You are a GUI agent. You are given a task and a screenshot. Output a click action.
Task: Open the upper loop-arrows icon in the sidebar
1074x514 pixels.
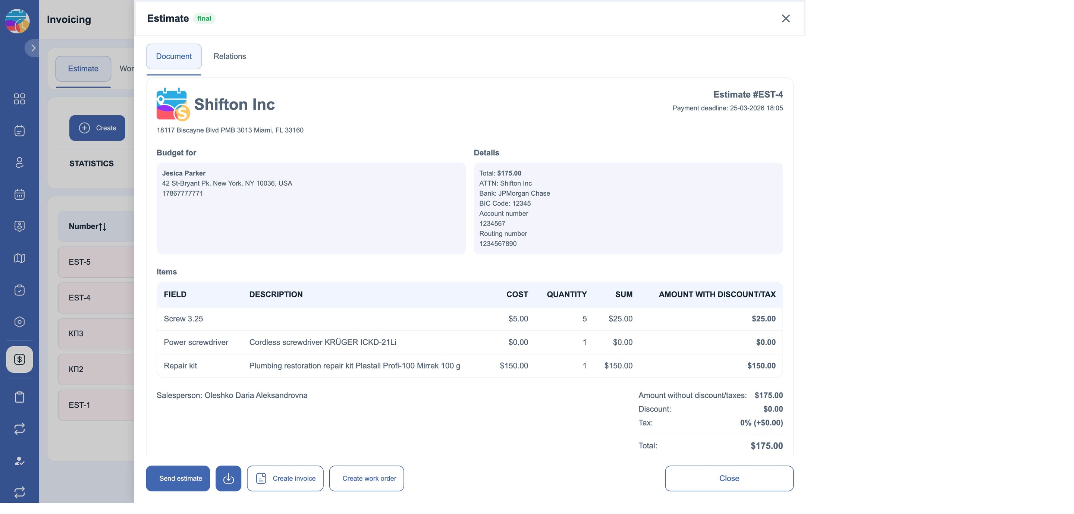[x=20, y=429]
